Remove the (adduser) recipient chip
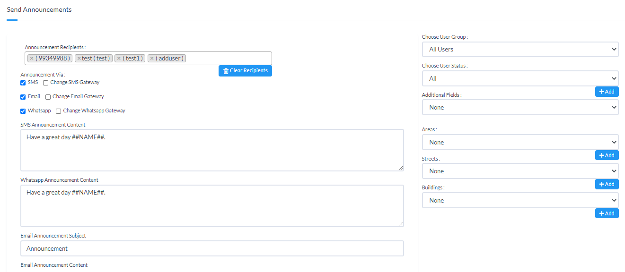This screenshot has height=272, width=625. (152, 59)
